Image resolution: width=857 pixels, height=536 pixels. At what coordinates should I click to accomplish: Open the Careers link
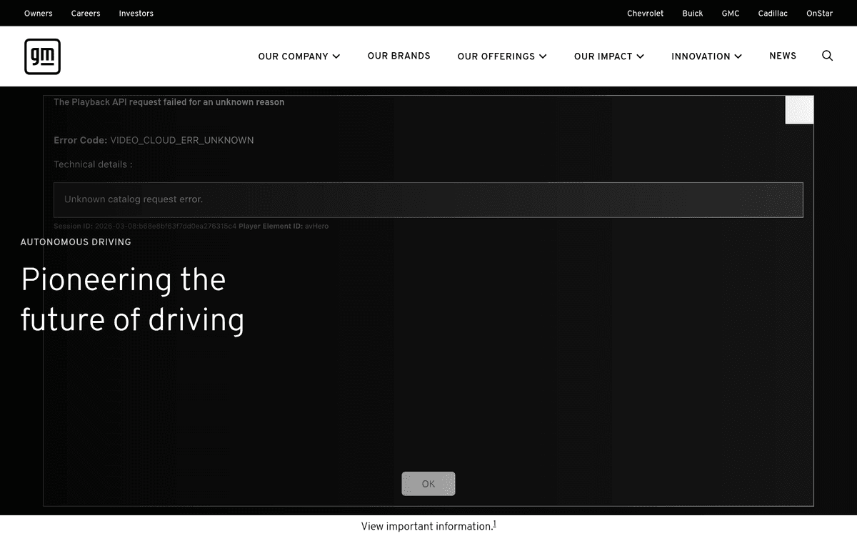(x=86, y=13)
